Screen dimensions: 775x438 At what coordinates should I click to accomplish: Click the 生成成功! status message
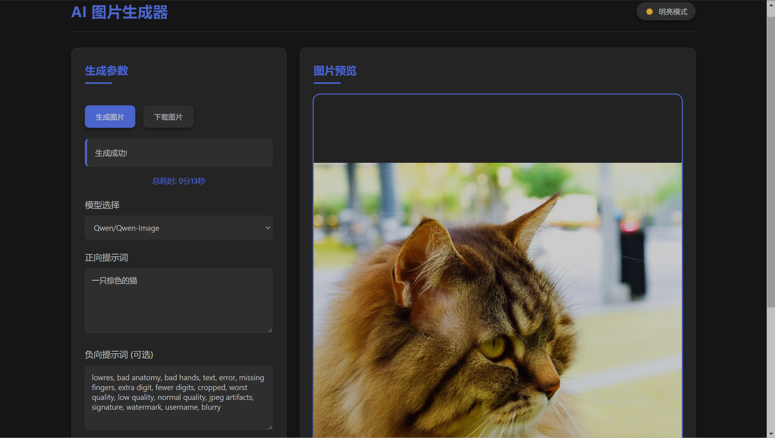(x=179, y=153)
